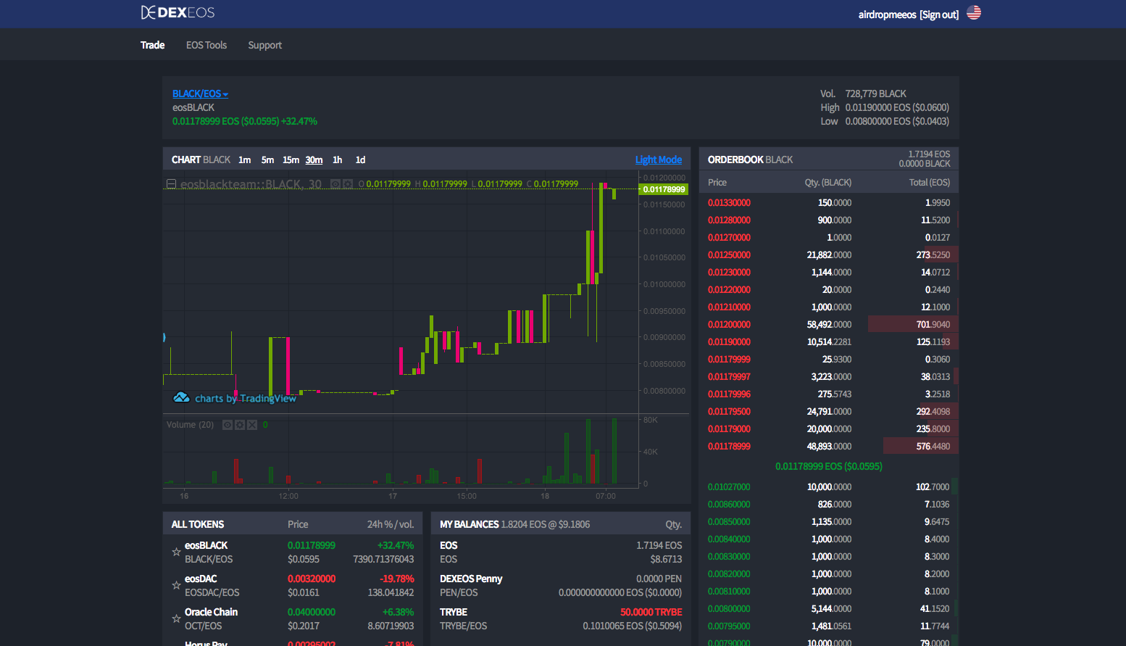This screenshot has height=646, width=1126.
Task: Open the charts by TradingView link
Action: [x=245, y=398]
